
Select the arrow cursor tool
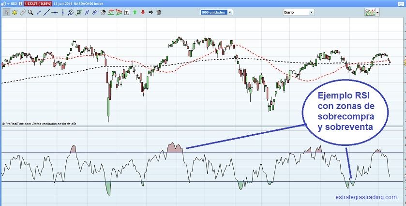6,12
